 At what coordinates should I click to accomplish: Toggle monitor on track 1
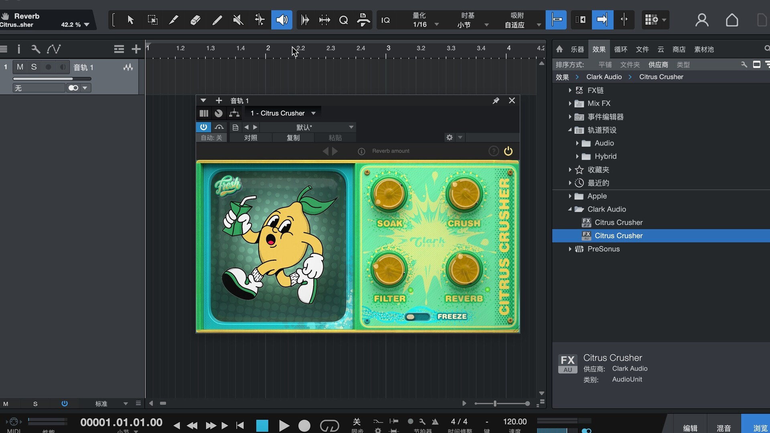[x=63, y=67]
